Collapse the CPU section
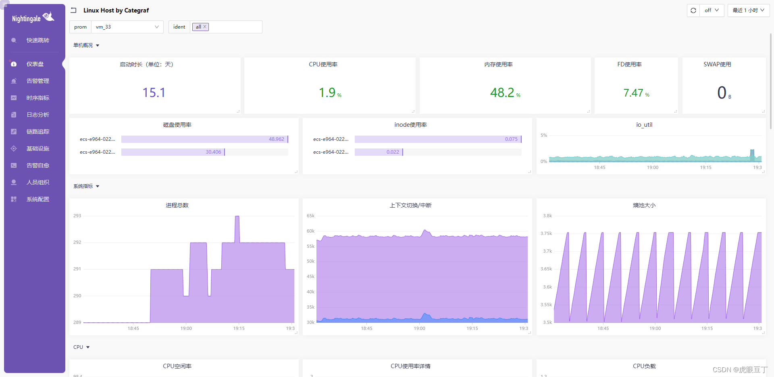Viewport: 774px width, 377px height. [81, 347]
